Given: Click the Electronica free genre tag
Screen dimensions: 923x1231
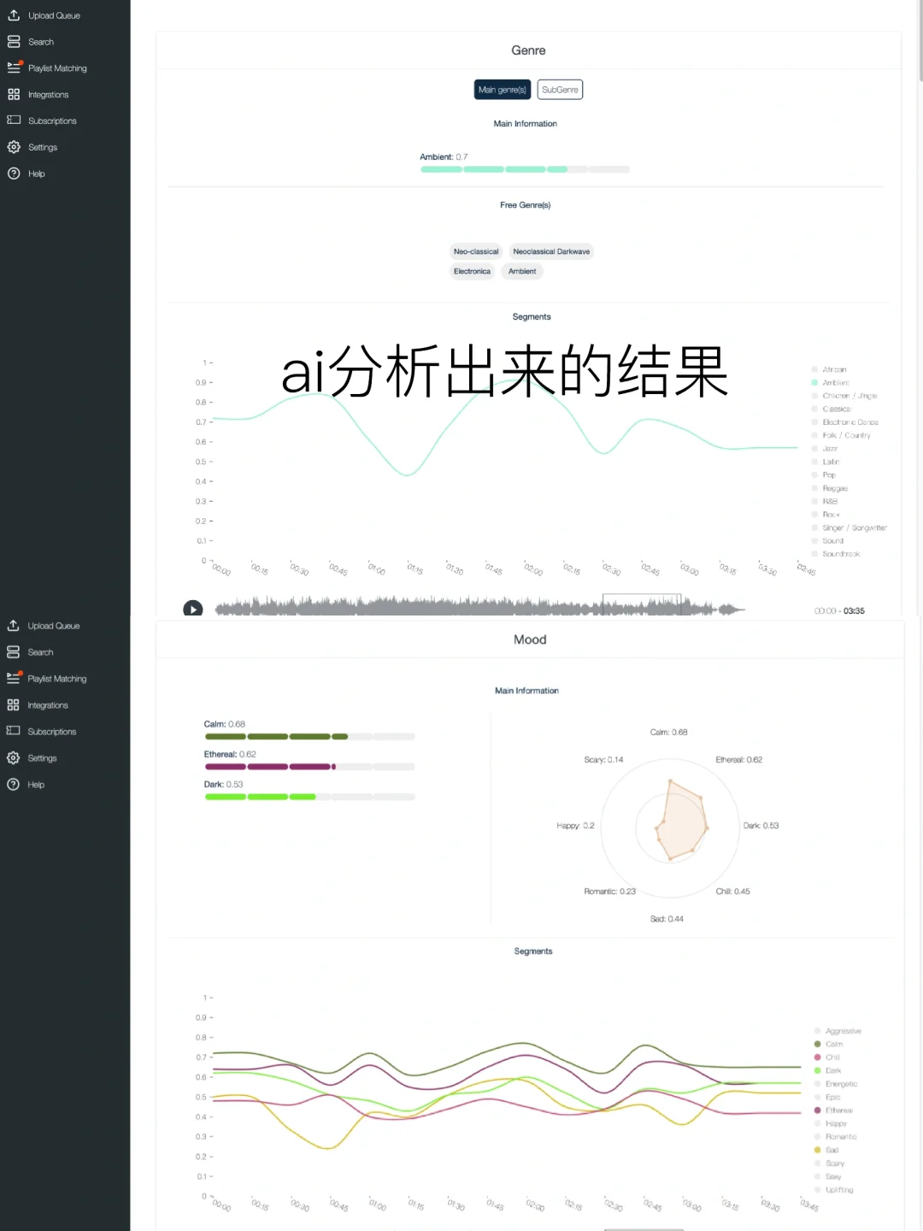Looking at the screenshot, I should [472, 271].
